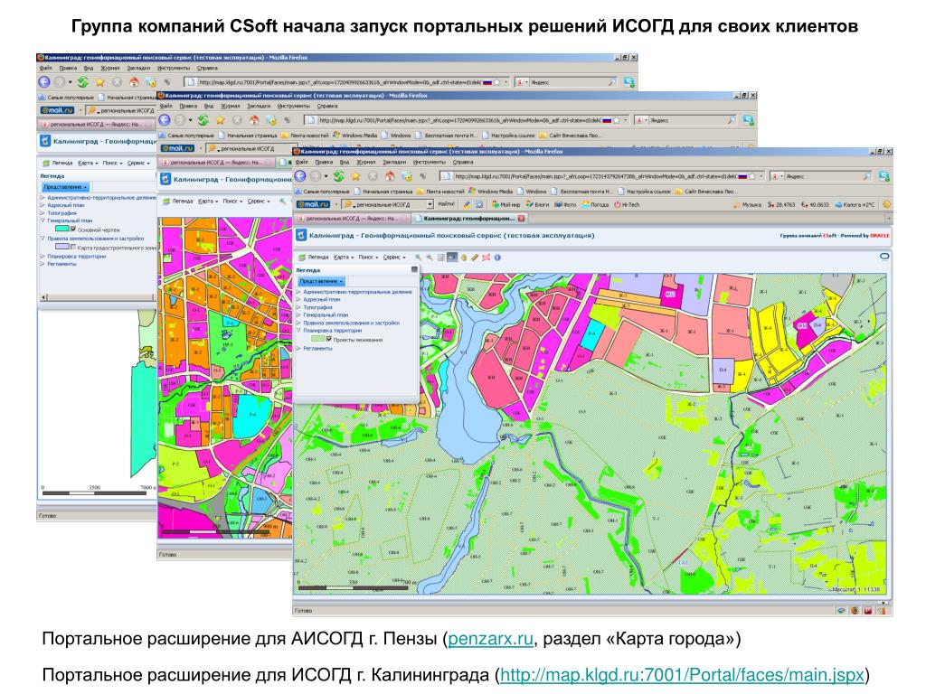Click bookmark star icon in front window toolbar
Image resolution: width=926 pixels, height=694 pixels.
coord(355,176)
